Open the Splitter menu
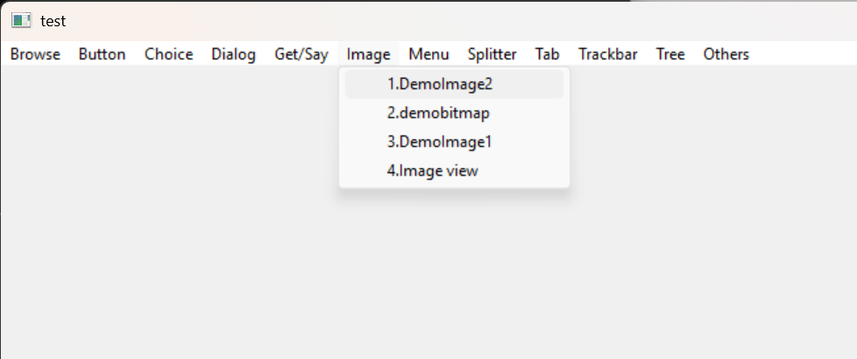Image resolution: width=857 pixels, height=359 pixels. pos(492,54)
